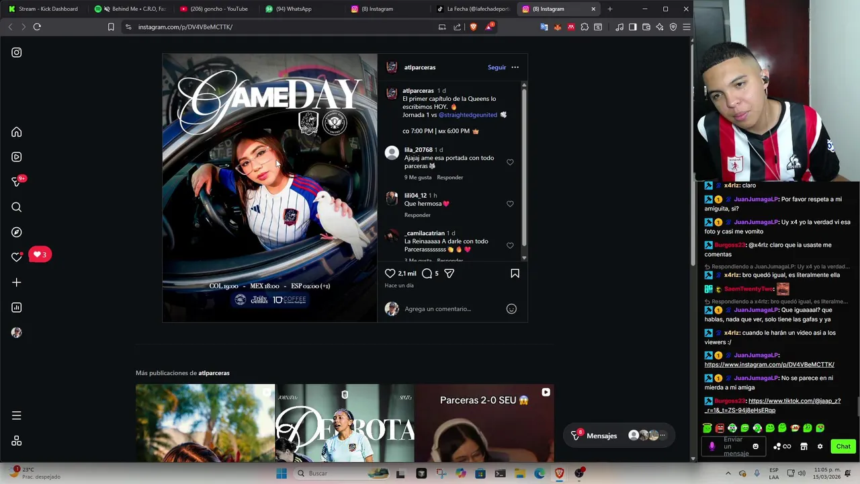Open post options three-dot menu

(515, 67)
